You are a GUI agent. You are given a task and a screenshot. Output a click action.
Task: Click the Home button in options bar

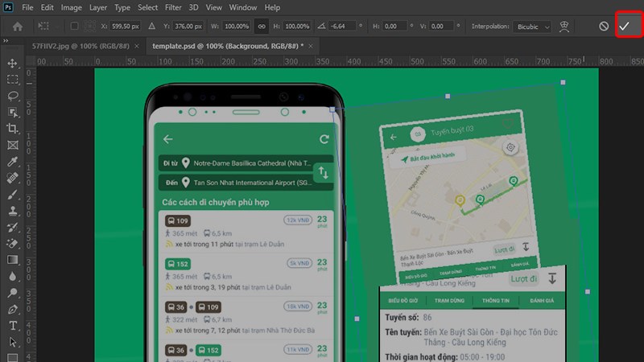tap(18, 27)
